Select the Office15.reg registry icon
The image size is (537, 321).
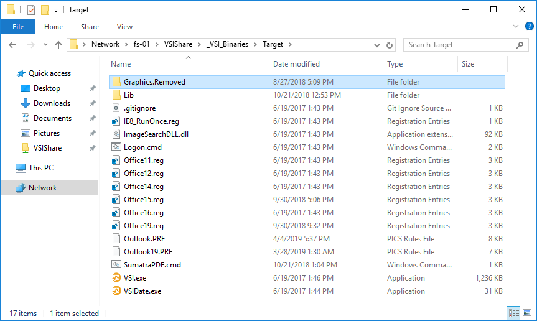click(x=116, y=200)
